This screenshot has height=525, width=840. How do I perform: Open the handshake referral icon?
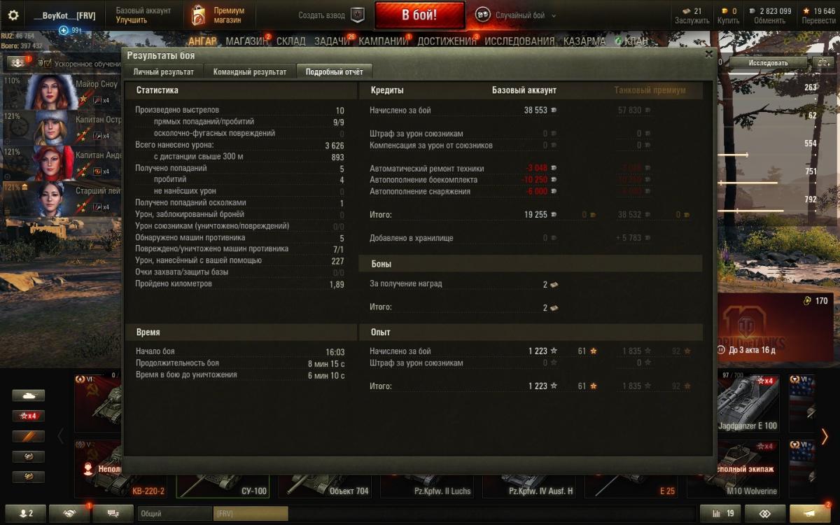pos(69,513)
